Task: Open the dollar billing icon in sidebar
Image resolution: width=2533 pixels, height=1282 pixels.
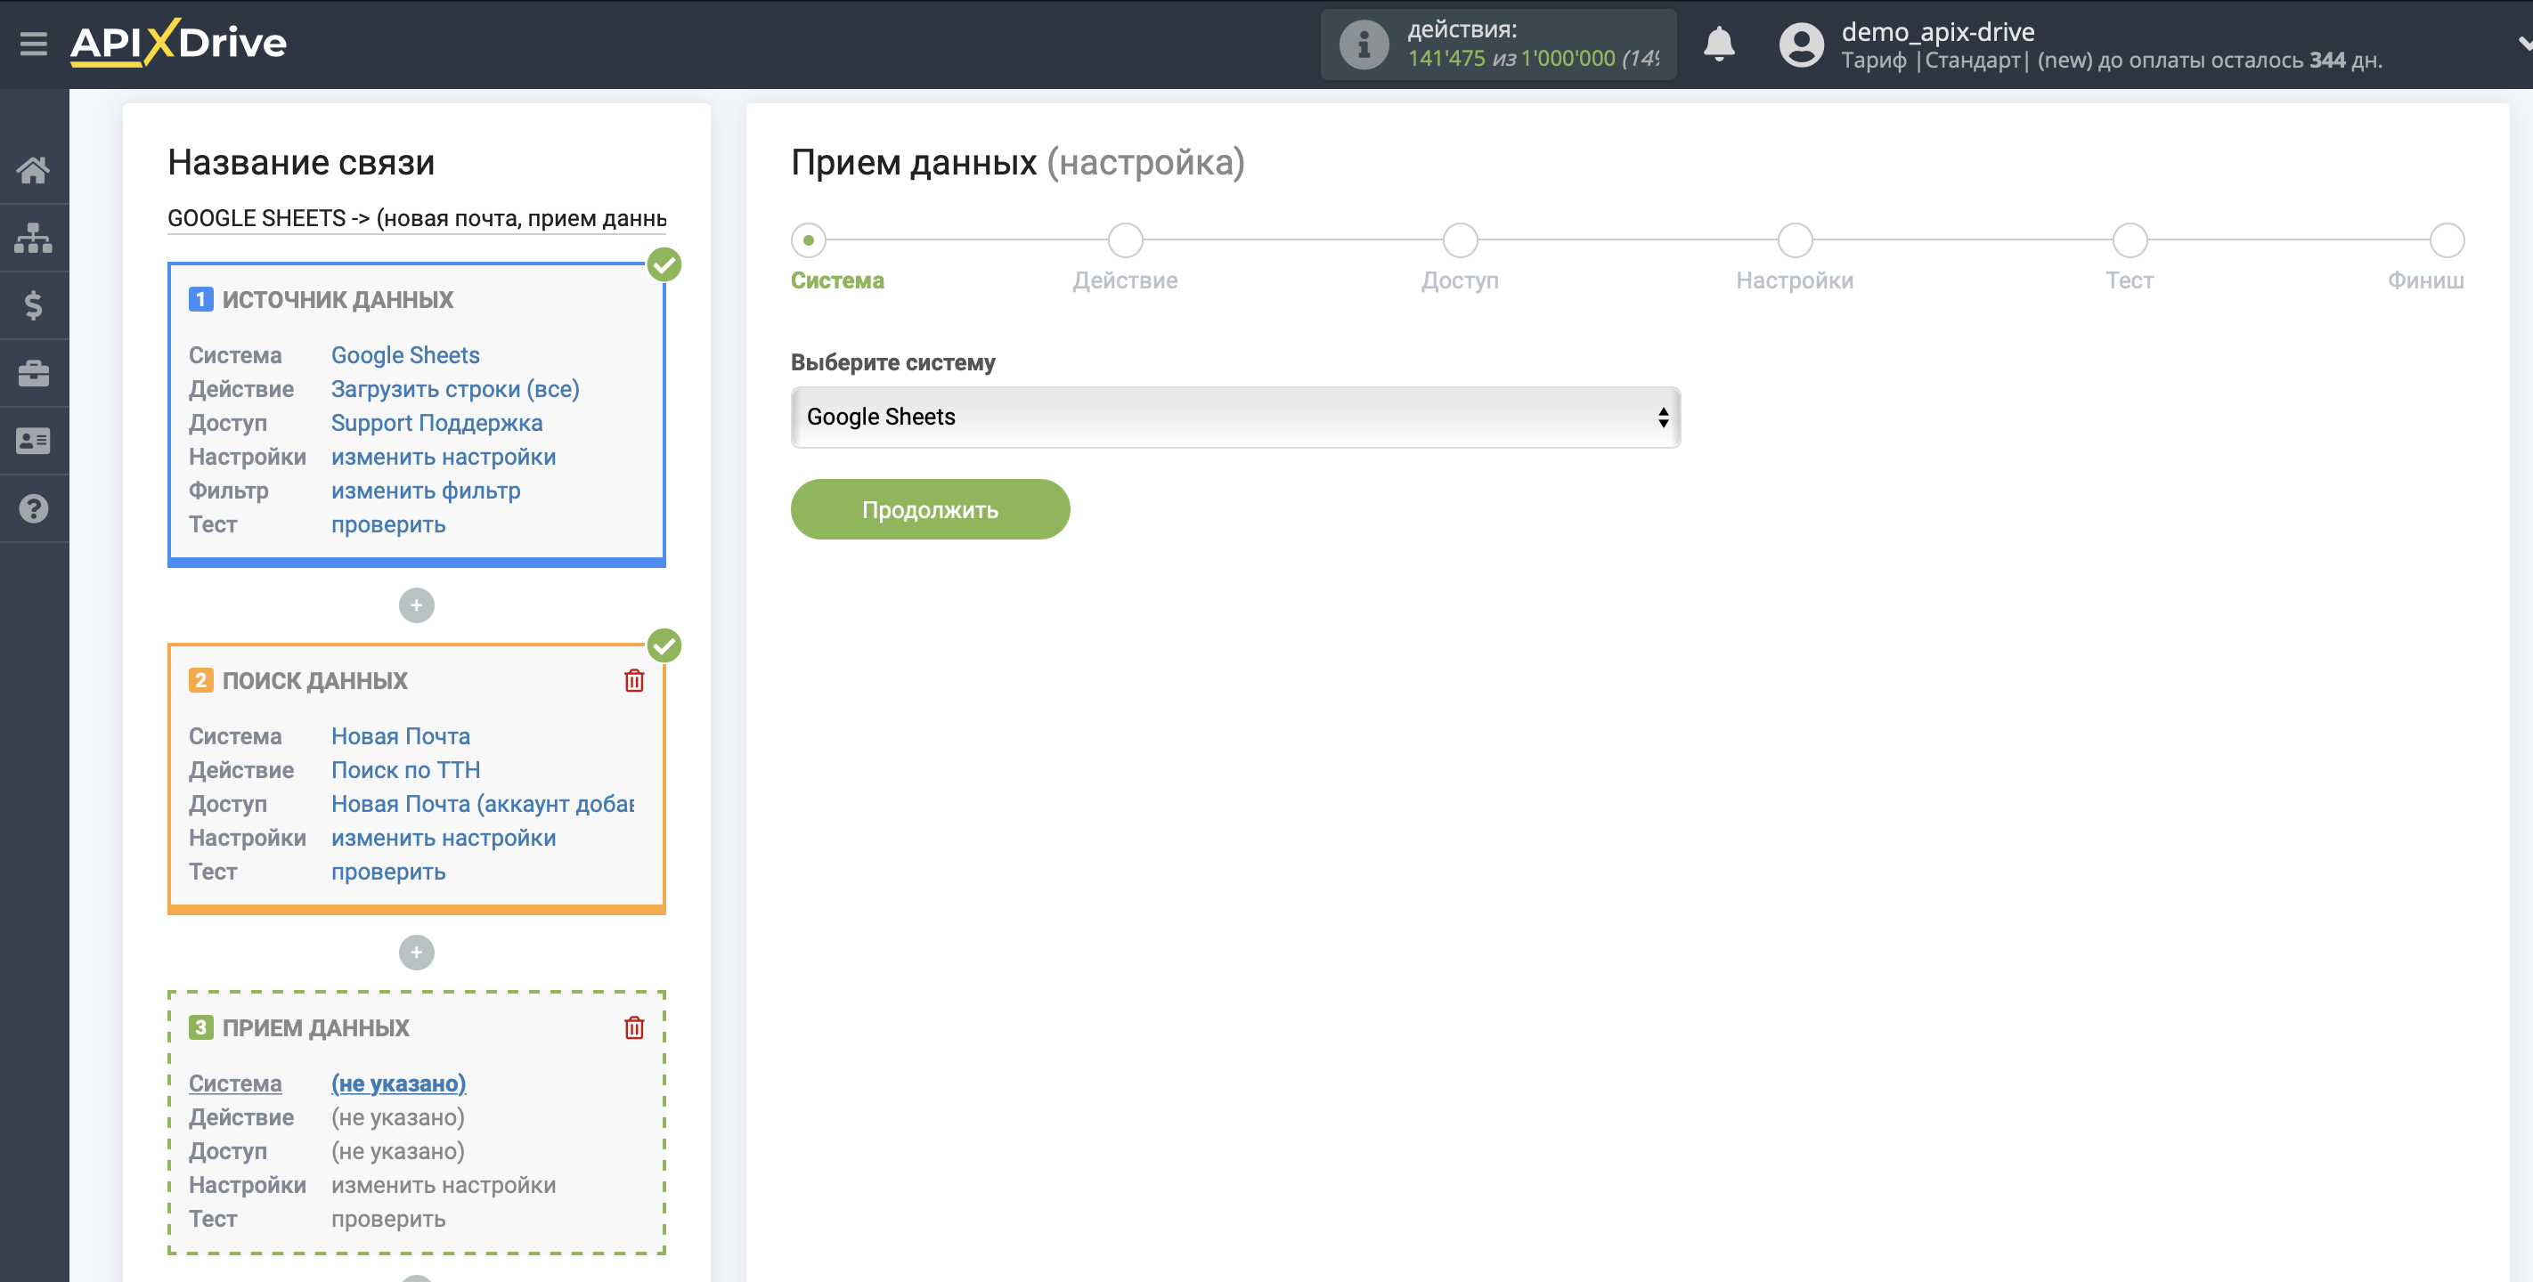Action: pos(34,305)
